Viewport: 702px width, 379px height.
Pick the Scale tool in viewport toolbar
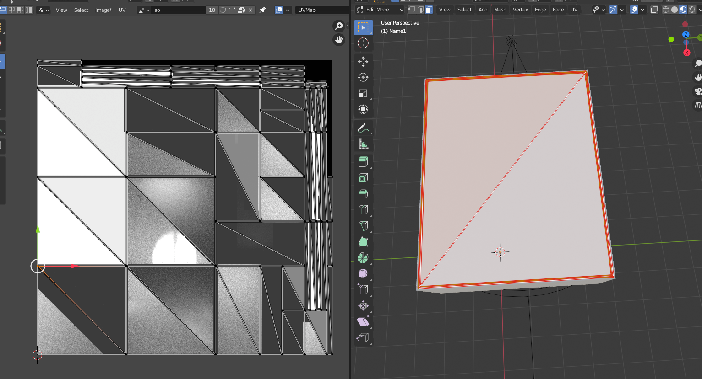[363, 93]
